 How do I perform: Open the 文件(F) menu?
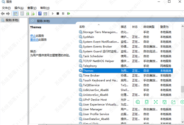click(x=6, y=8)
